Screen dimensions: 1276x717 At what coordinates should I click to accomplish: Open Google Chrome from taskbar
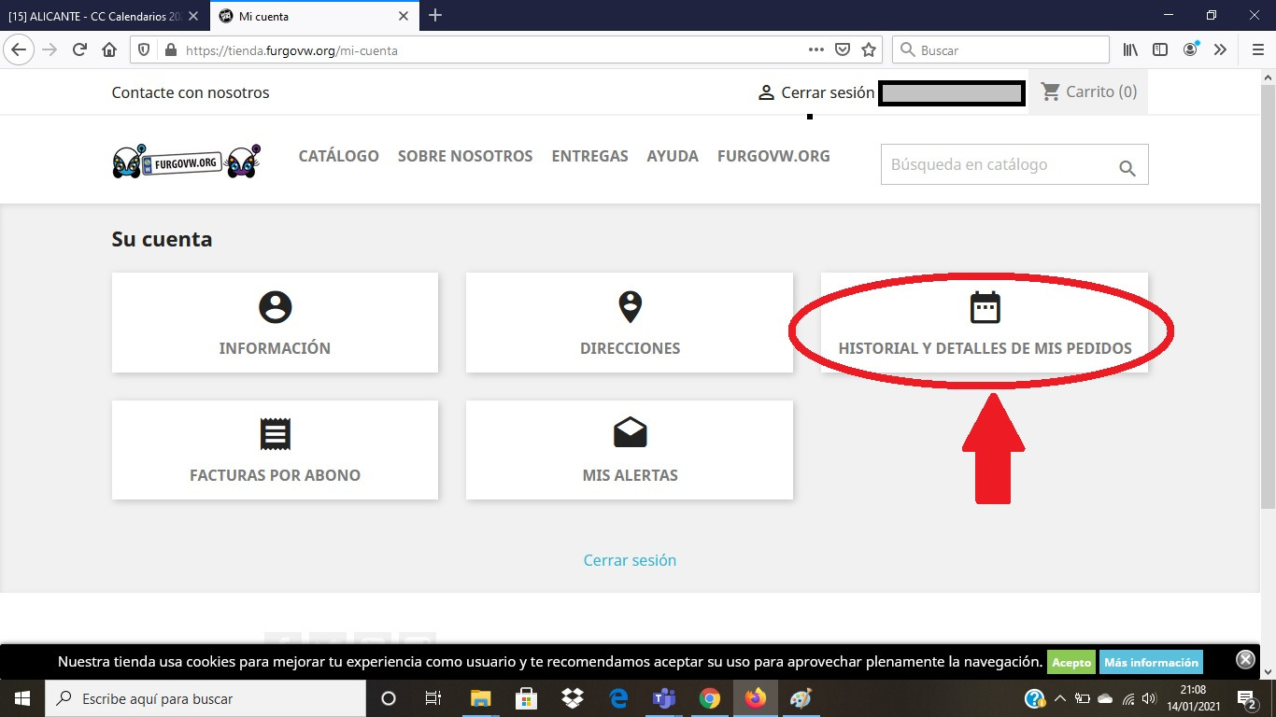point(709,698)
